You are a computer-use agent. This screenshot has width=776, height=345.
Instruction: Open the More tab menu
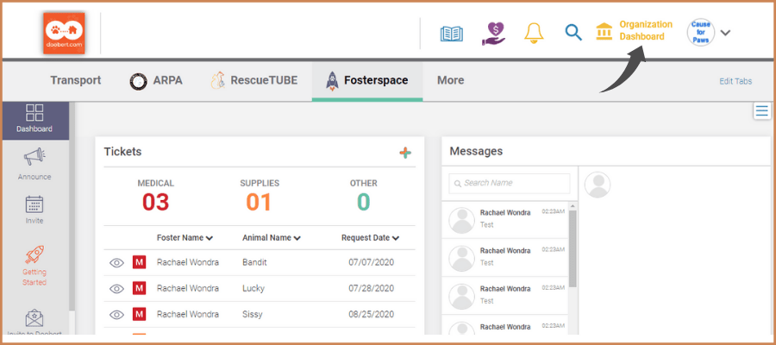(x=450, y=80)
